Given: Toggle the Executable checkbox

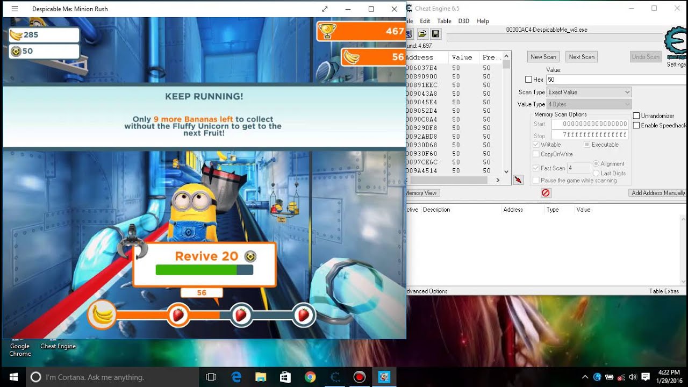Looking at the screenshot, I should (x=587, y=145).
